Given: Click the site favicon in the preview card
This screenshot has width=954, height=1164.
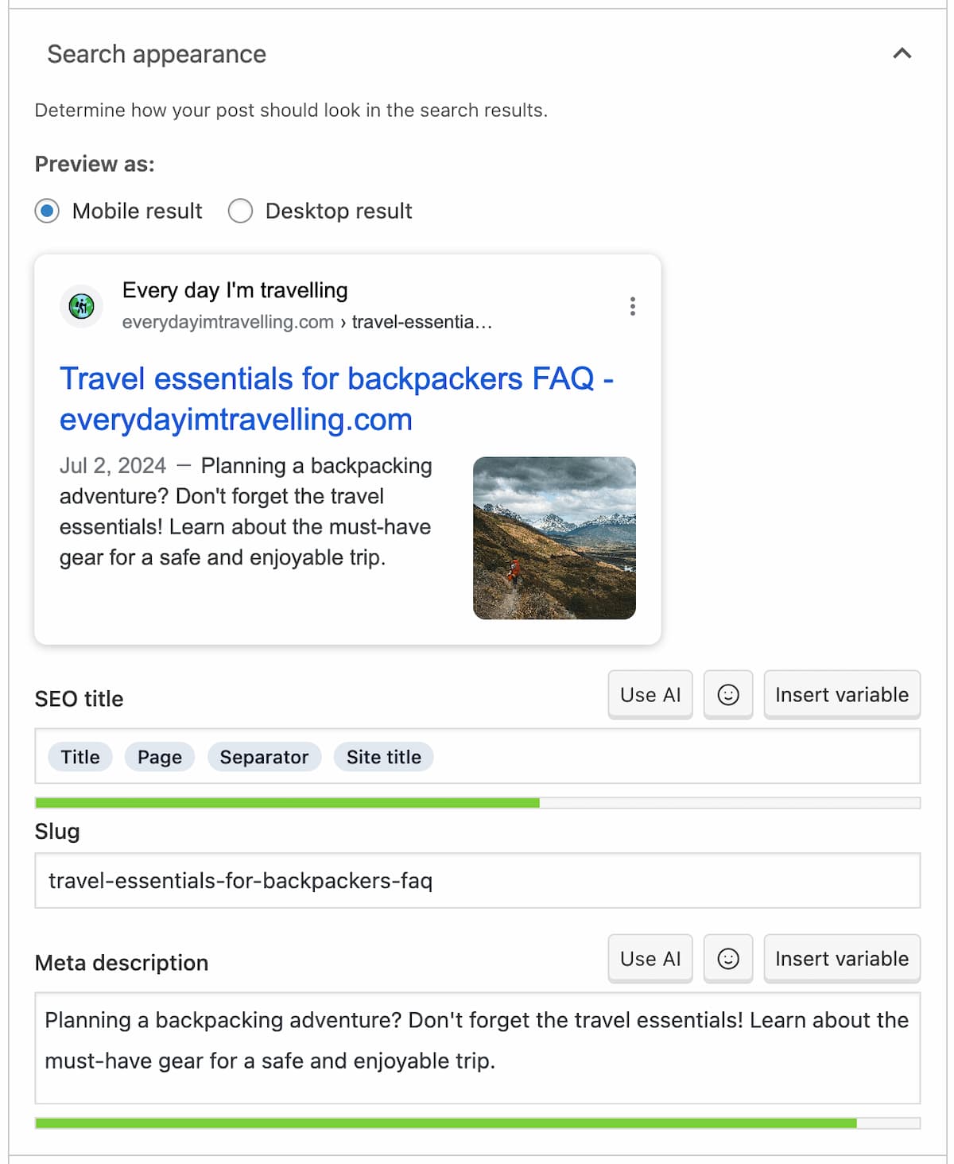Looking at the screenshot, I should click(80, 306).
